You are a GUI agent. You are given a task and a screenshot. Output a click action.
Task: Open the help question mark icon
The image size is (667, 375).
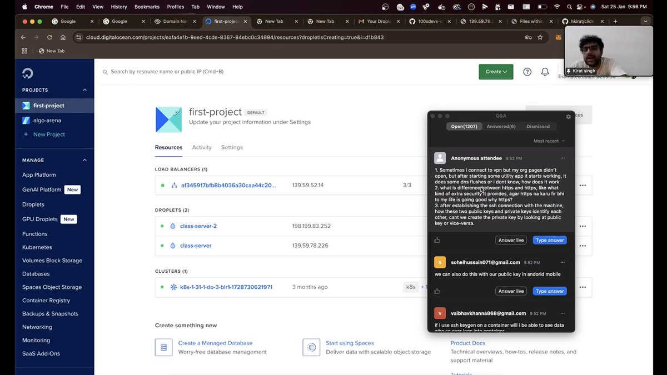coord(527,72)
